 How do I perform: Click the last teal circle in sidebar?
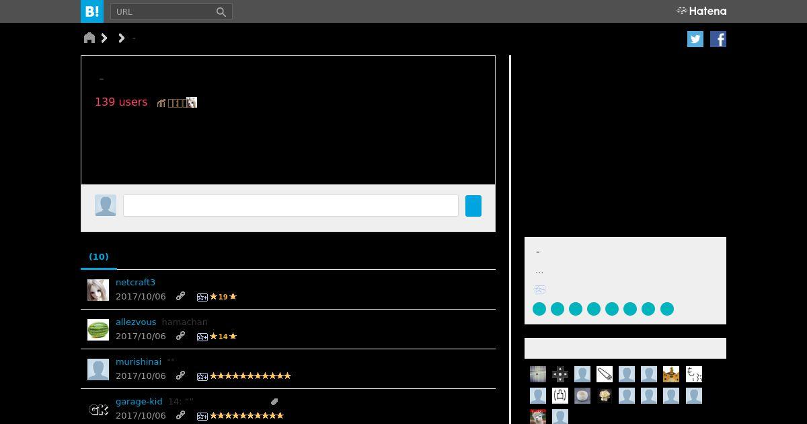point(667,309)
